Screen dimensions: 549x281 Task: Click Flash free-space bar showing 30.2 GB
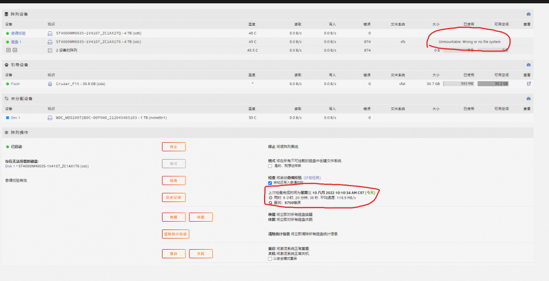coord(493,83)
